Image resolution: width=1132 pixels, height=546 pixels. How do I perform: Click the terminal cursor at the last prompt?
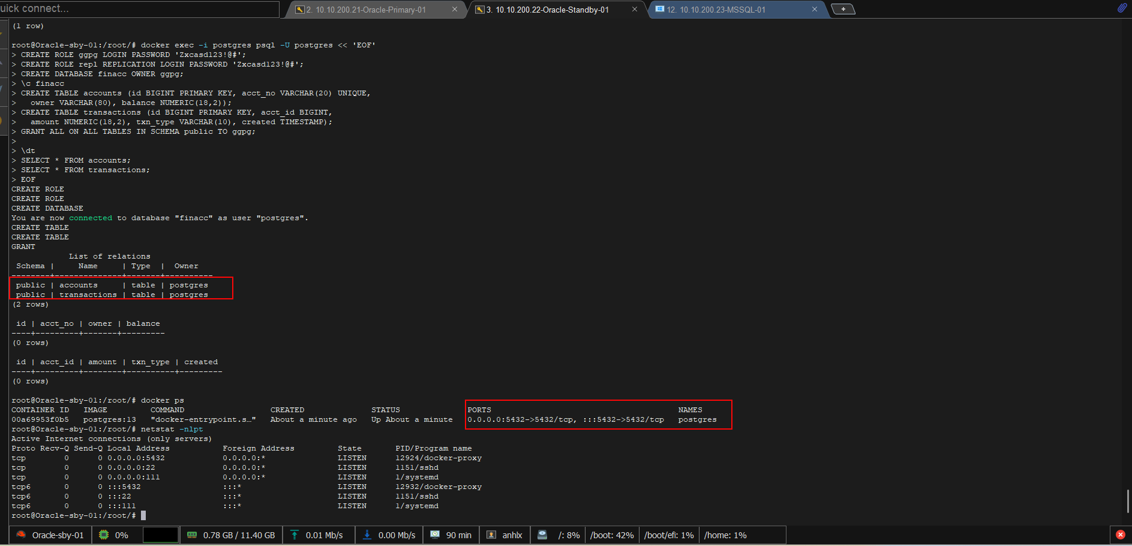pos(143,515)
